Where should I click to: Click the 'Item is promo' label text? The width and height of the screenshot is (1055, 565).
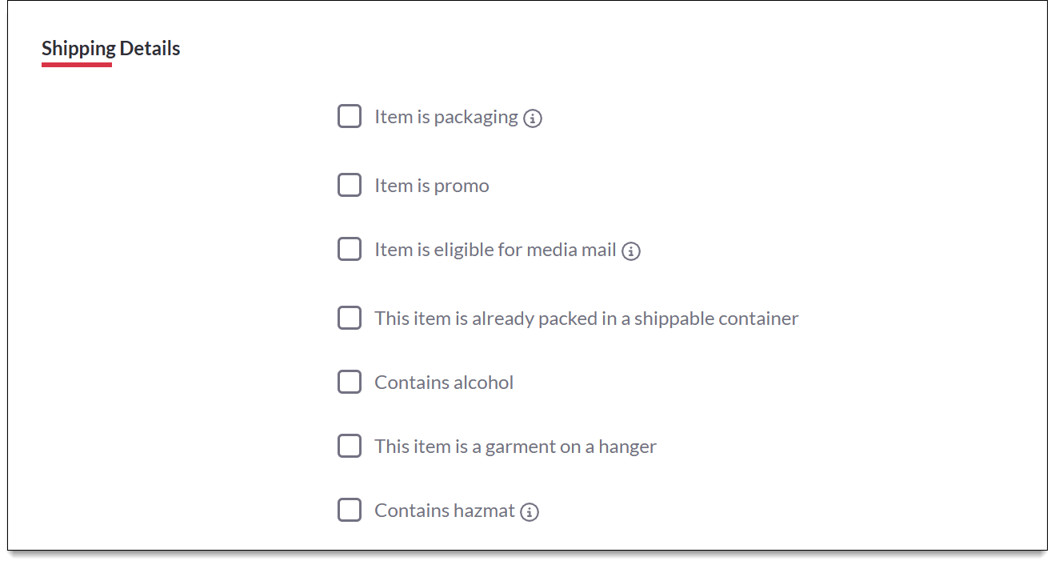pos(432,185)
